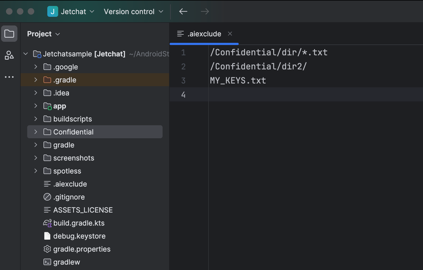The image size is (423, 270).
Task: Click the Gradle icon beside build.gradle.kts
Action: pos(47,223)
